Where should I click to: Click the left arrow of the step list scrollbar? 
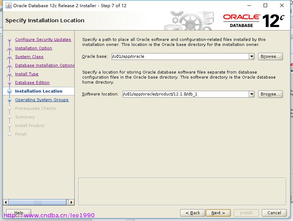(x=6, y=202)
